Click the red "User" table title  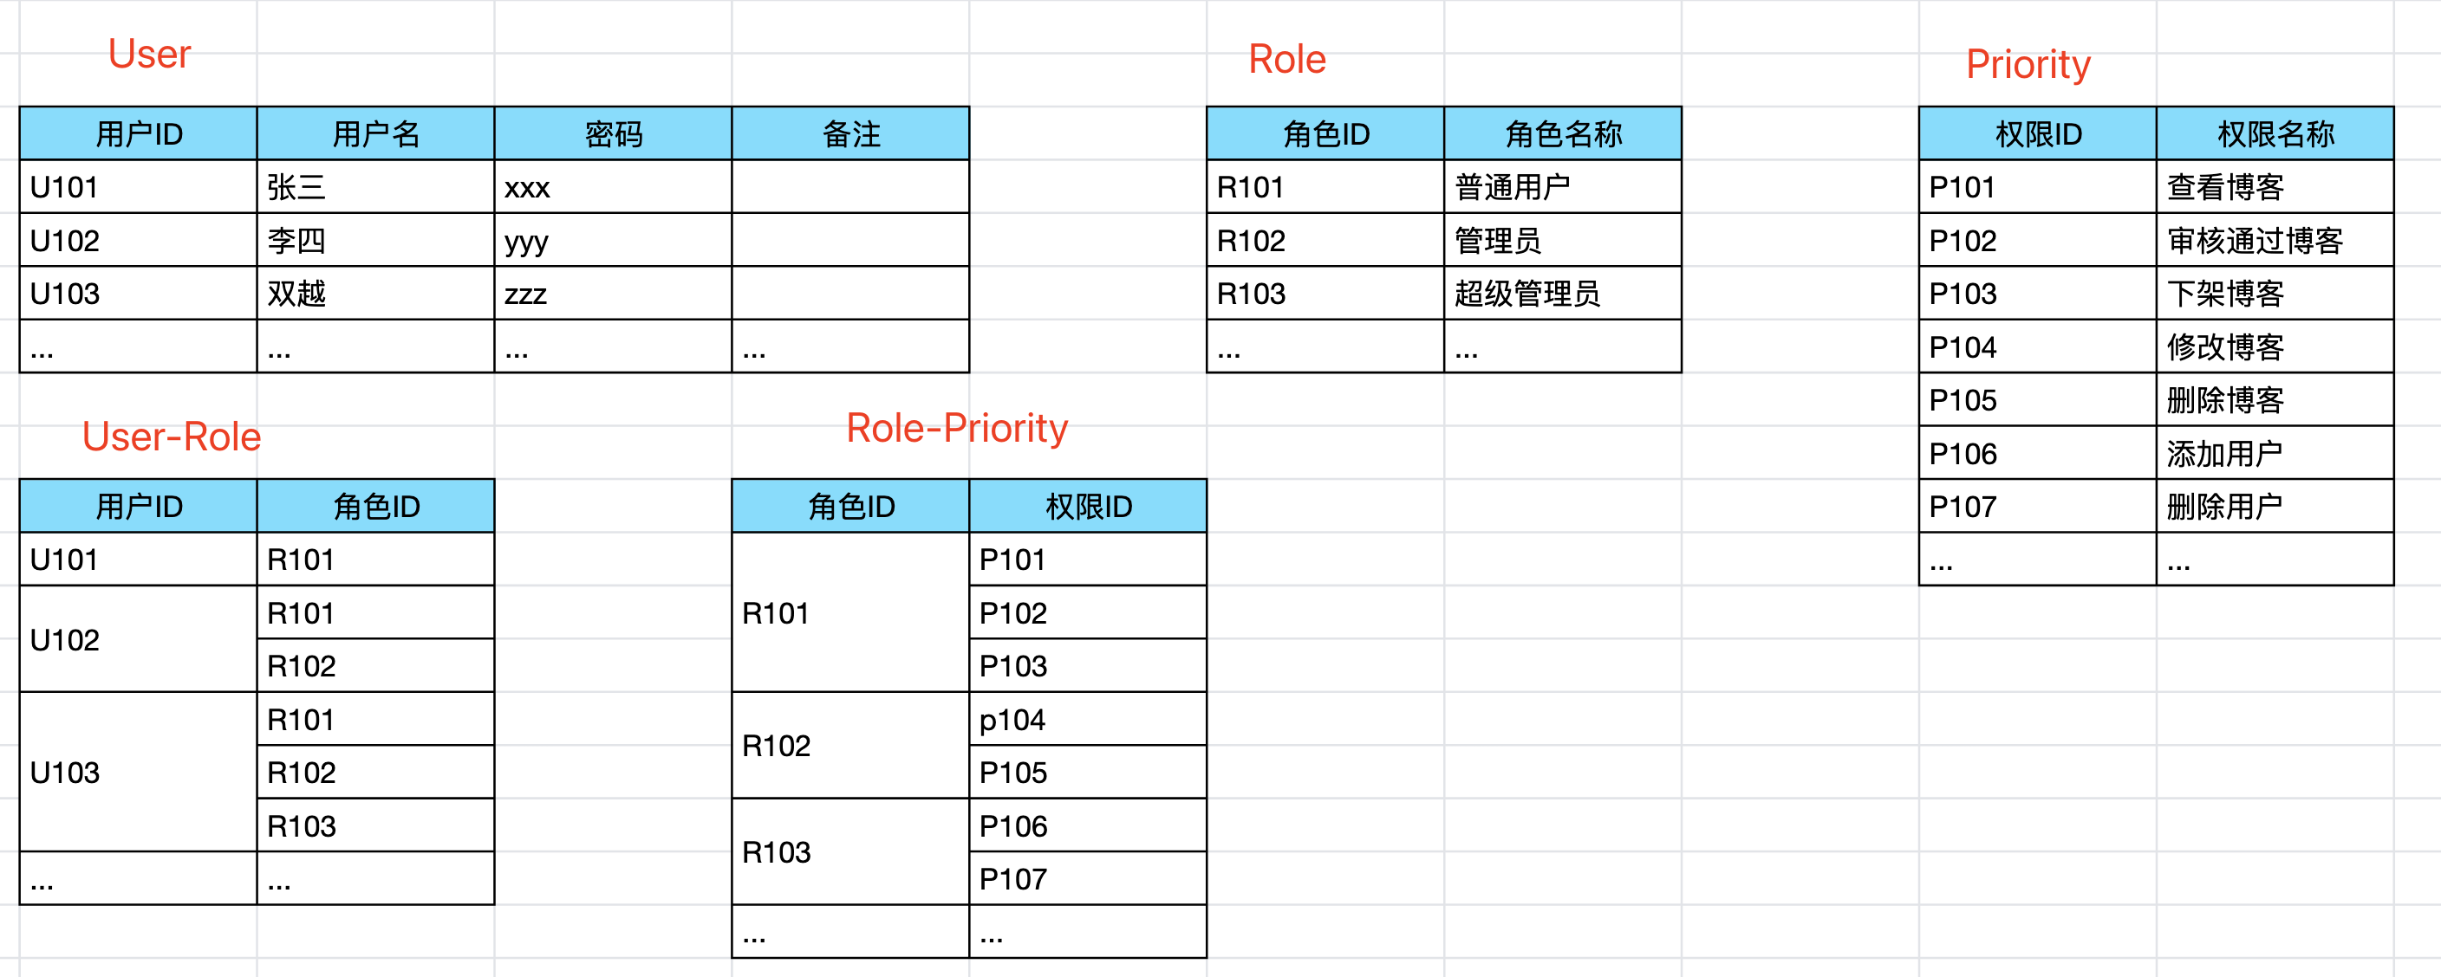[x=149, y=54]
